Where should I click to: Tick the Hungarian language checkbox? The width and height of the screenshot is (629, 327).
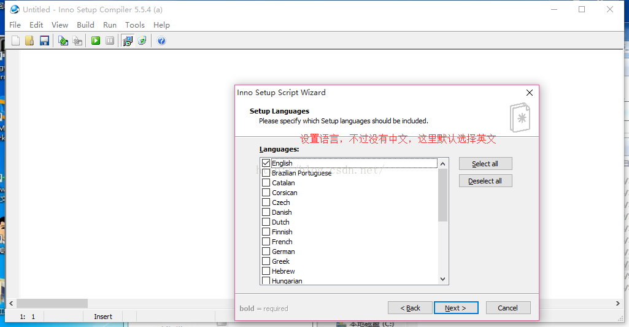click(x=266, y=280)
